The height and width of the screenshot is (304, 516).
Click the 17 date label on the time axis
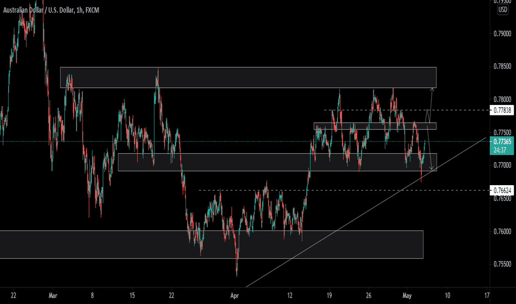pyautogui.click(x=487, y=296)
